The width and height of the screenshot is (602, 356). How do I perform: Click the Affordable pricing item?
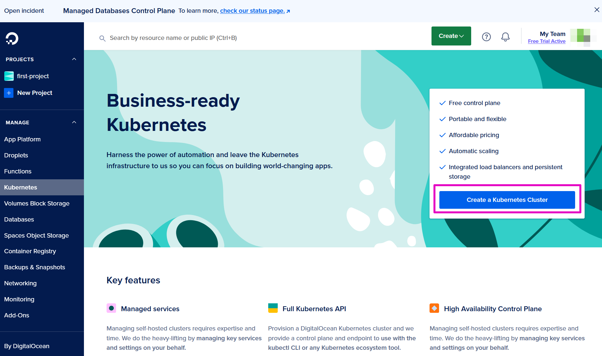(474, 135)
